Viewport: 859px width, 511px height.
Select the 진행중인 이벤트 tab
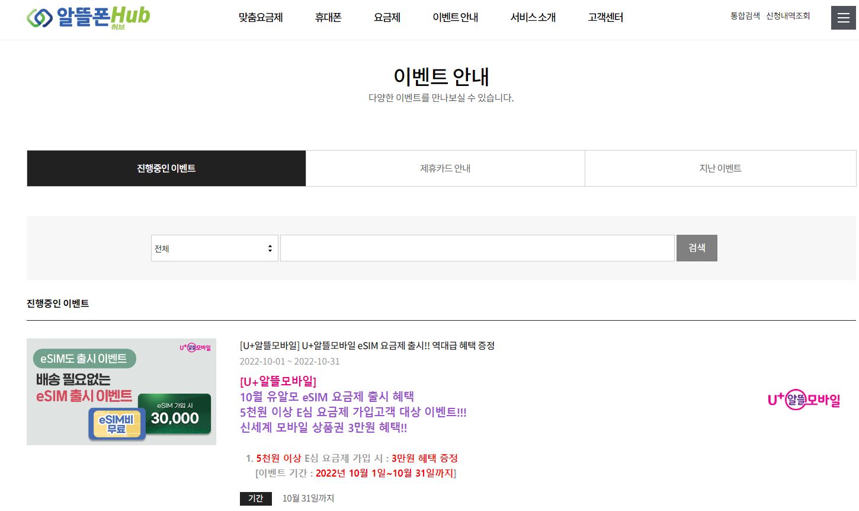point(166,168)
